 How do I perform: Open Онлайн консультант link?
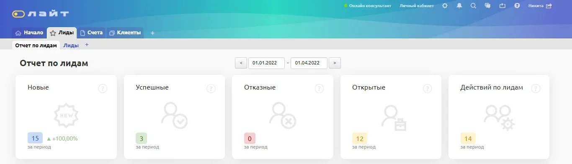[x=368, y=6]
